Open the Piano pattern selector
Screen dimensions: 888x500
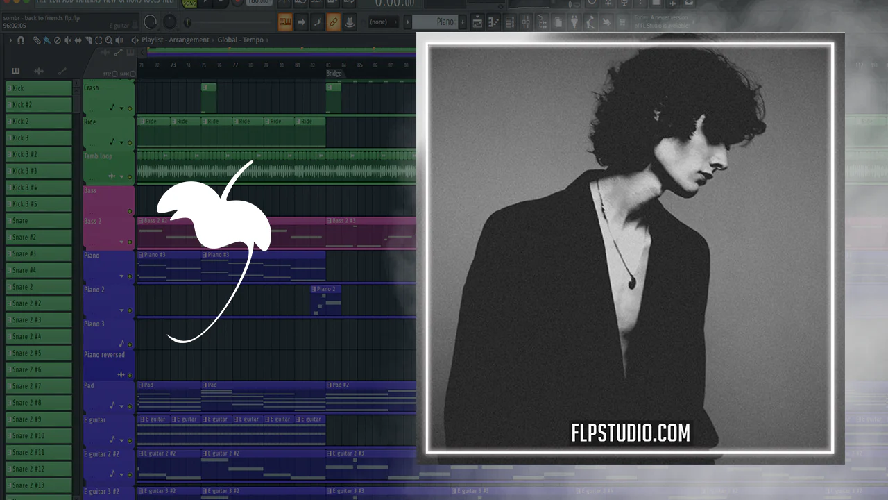(434, 22)
